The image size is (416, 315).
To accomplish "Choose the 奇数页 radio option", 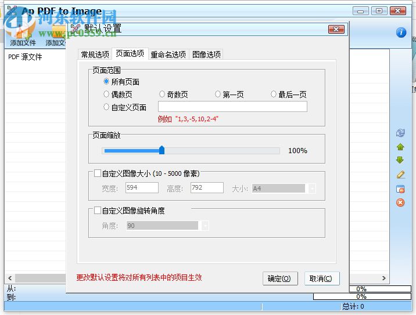I will (x=162, y=94).
